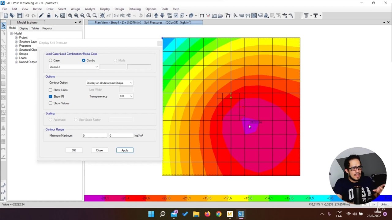The height and width of the screenshot is (220, 392).
Task: Select the Plan View Soil Pressures window tab
Action: 145,23
